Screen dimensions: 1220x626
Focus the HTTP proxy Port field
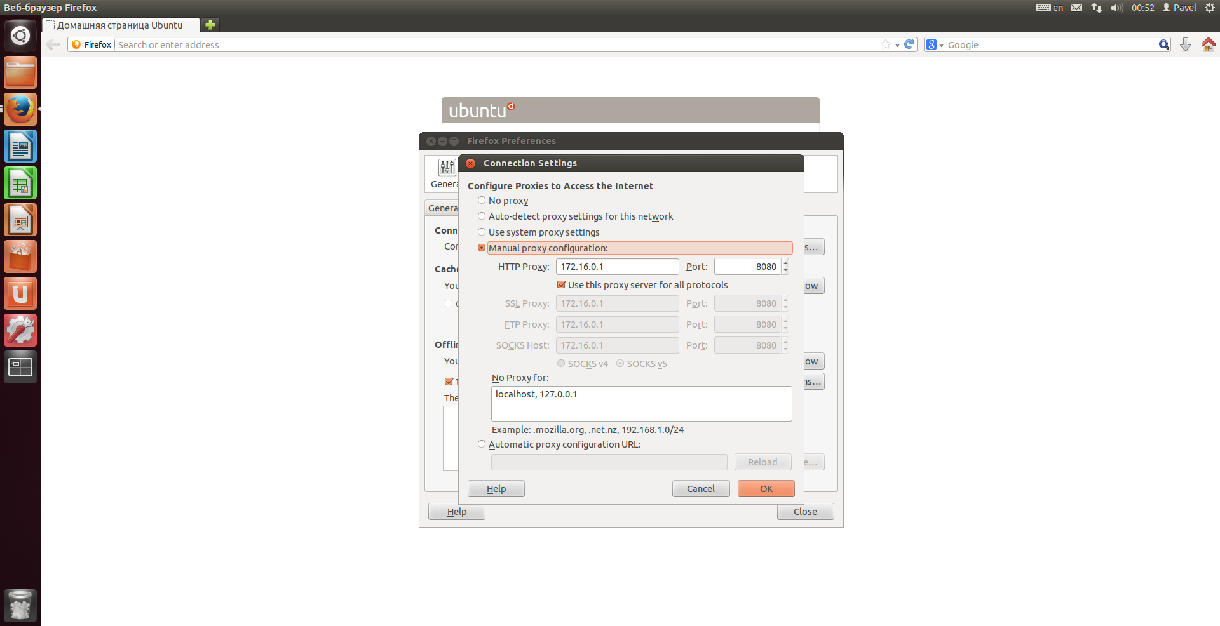point(748,267)
